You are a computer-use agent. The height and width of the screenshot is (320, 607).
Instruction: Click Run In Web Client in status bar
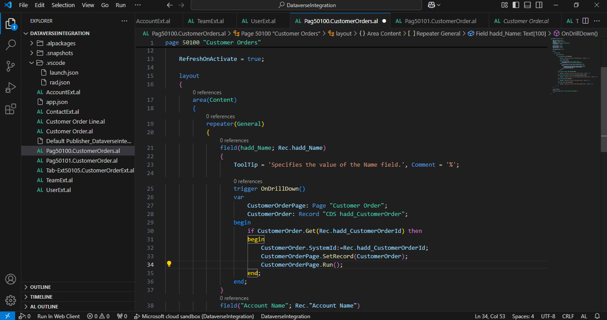pos(58,316)
